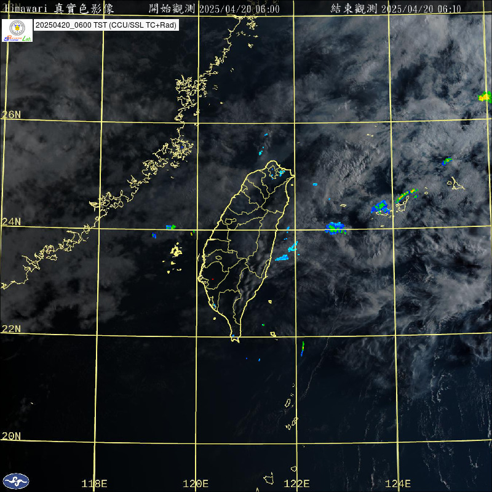This screenshot has height=492, width=492.
Task: Click the Himawari true-color image title
Action: coord(58,9)
